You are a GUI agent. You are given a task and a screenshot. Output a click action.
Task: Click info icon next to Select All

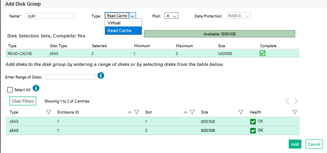(x=36, y=88)
